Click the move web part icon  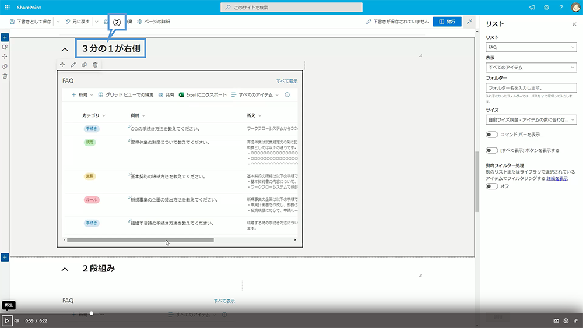tap(62, 65)
